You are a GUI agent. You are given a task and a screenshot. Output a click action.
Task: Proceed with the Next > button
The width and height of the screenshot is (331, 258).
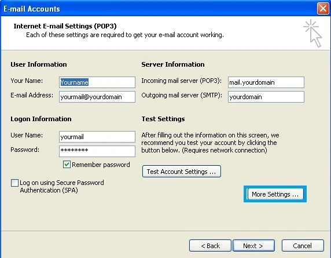[x=253, y=245]
